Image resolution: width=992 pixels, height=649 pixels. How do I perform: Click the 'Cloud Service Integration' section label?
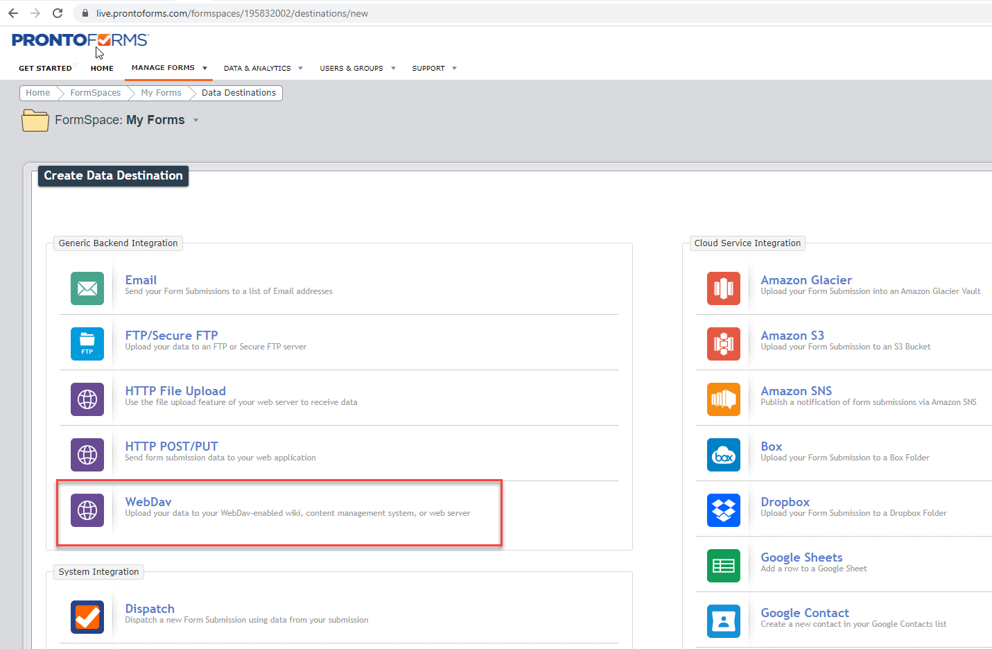click(747, 243)
